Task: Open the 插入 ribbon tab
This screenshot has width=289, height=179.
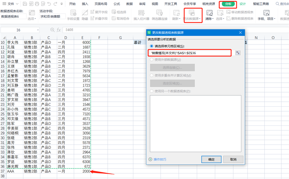Action: (x=85, y=4)
